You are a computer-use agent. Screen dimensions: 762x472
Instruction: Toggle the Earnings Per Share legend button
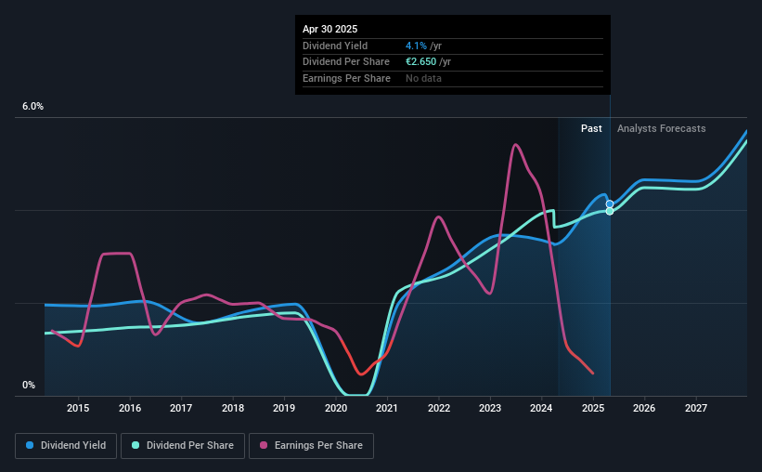[x=311, y=446]
